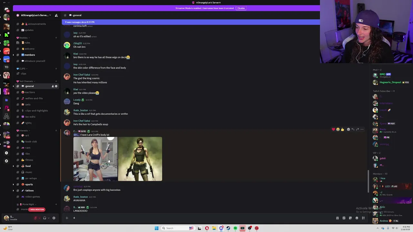
Task: Open Edit Channel gear on -general
Action: pyautogui.click(x=56, y=86)
